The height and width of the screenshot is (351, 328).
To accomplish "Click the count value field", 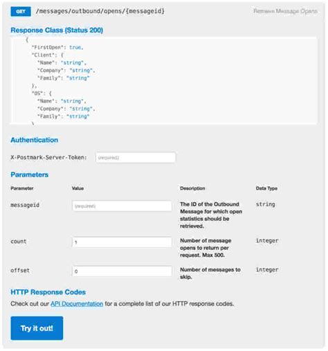I will tap(122, 242).
